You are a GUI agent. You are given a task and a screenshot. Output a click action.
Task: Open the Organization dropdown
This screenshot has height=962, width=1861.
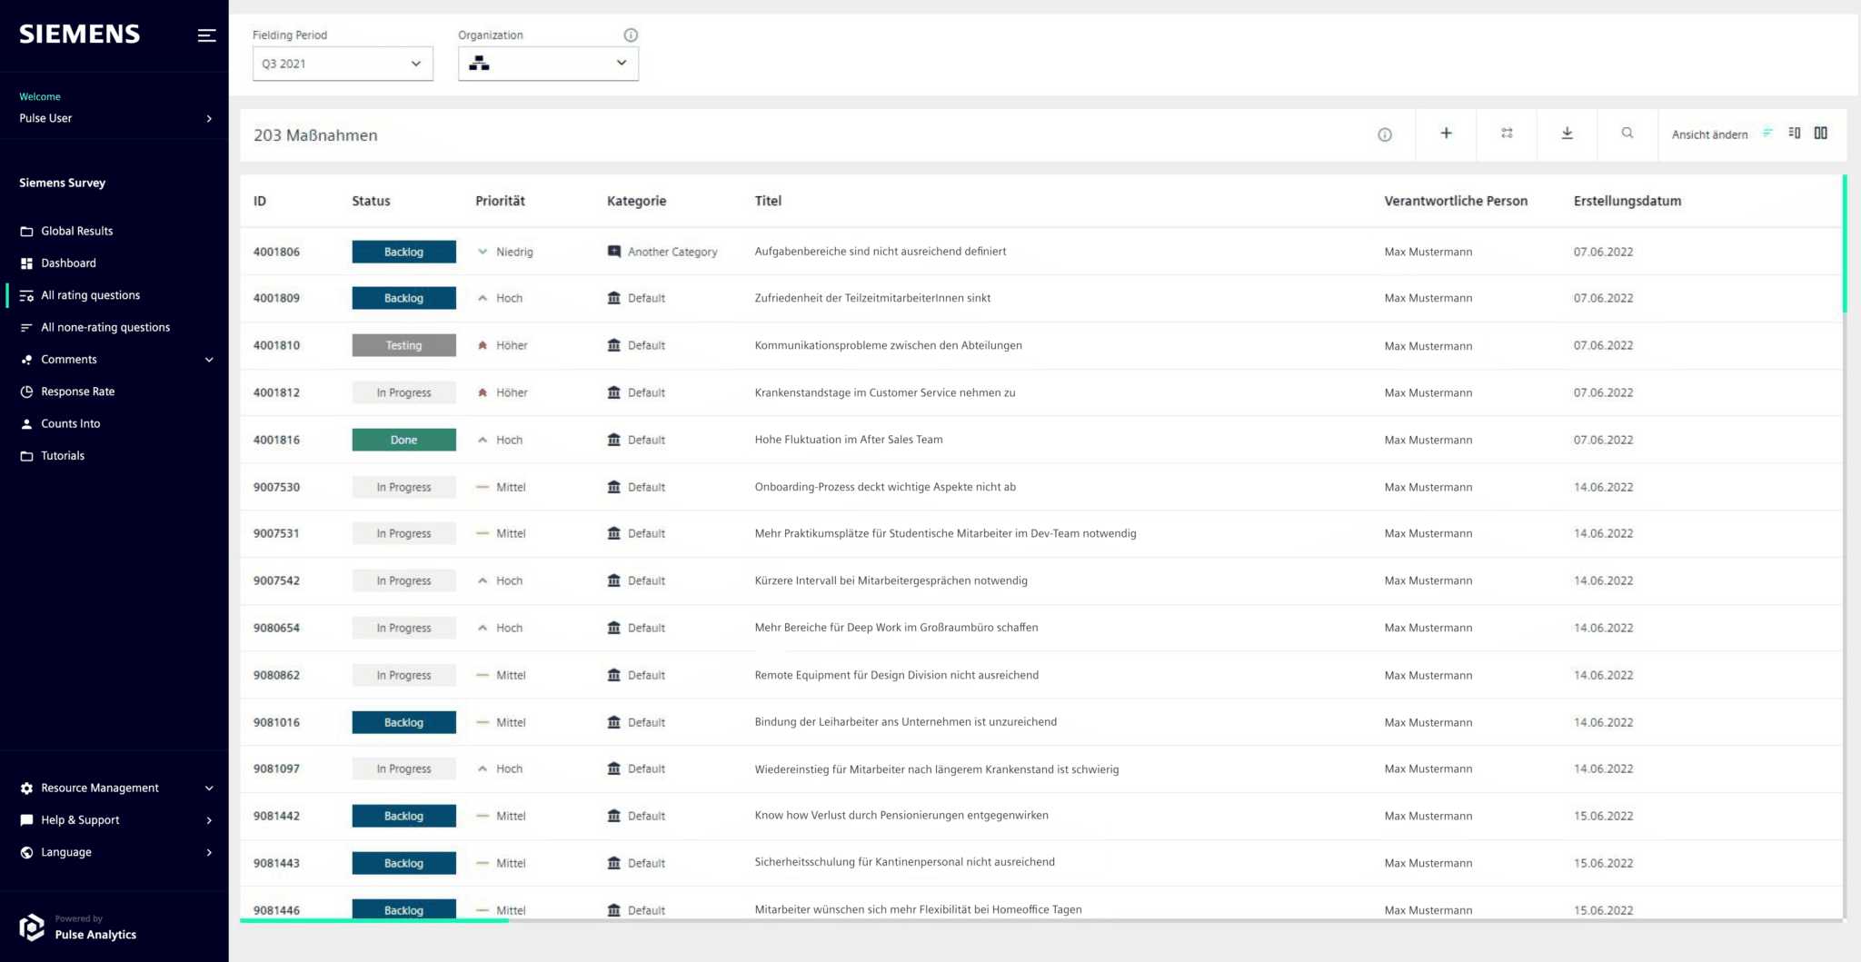tap(548, 64)
